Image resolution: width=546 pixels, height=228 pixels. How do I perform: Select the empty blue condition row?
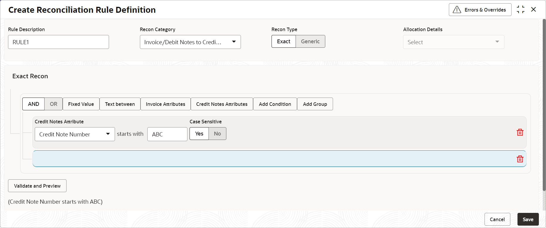[x=279, y=159]
